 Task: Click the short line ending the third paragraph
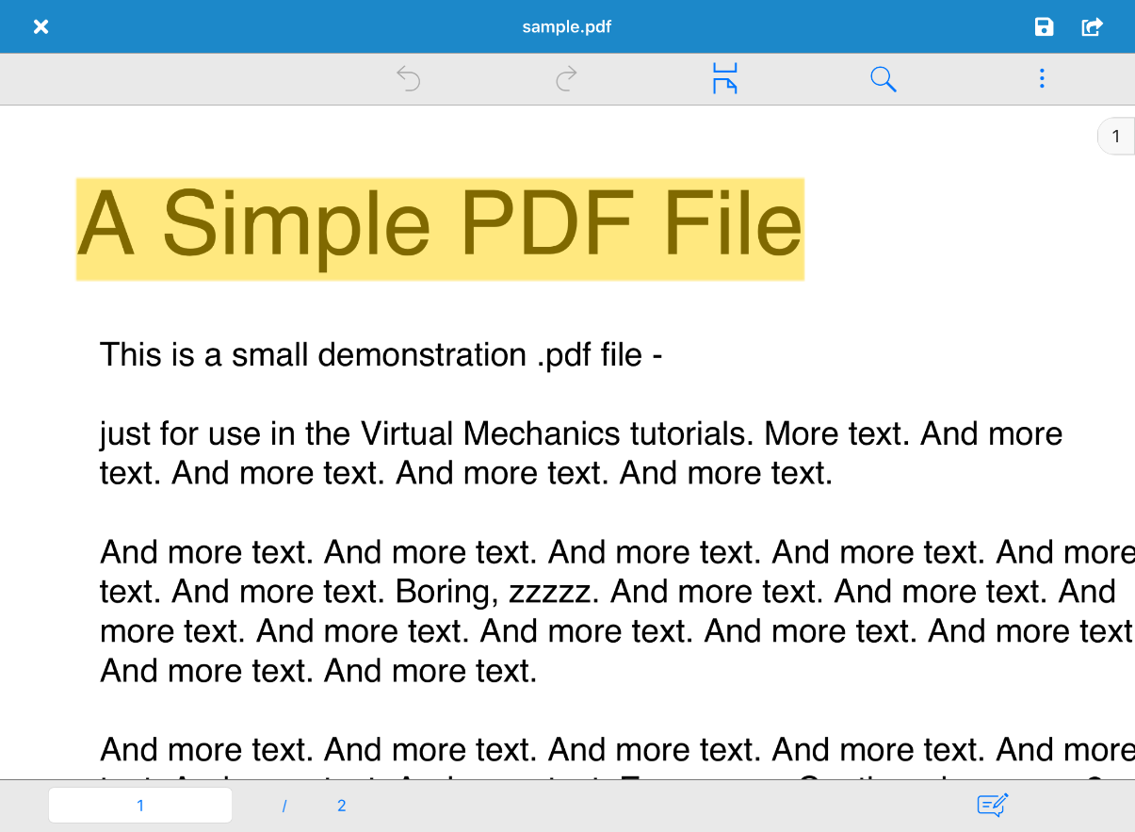pos(318,671)
